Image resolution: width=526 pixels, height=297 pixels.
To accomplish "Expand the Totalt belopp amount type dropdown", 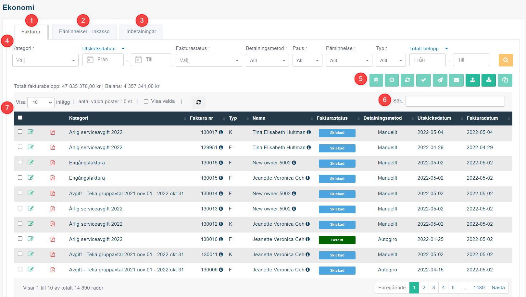I will pos(429,49).
